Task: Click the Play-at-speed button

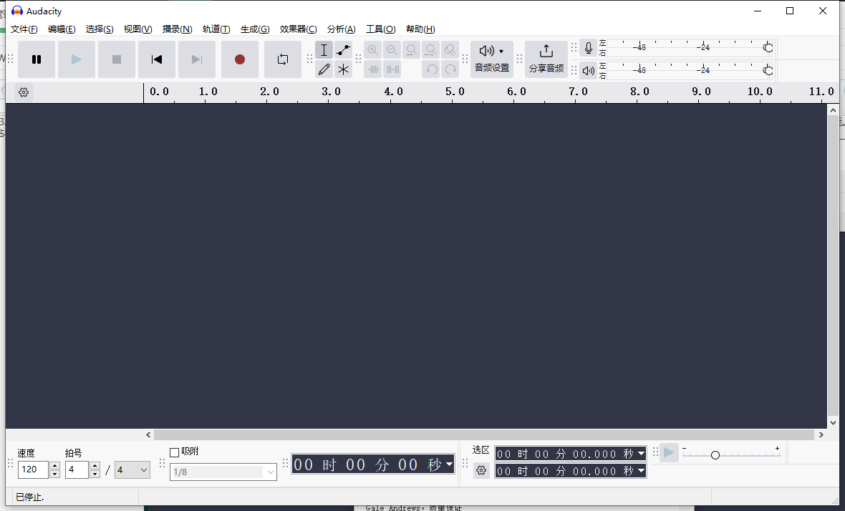Action: [x=669, y=452]
